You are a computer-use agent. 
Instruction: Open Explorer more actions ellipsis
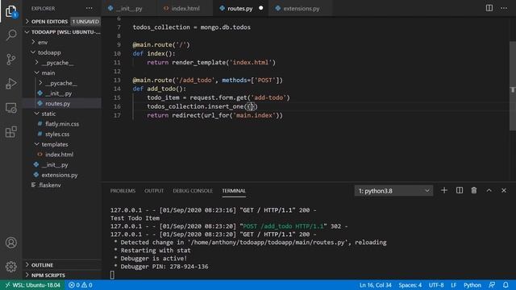[x=89, y=8]
